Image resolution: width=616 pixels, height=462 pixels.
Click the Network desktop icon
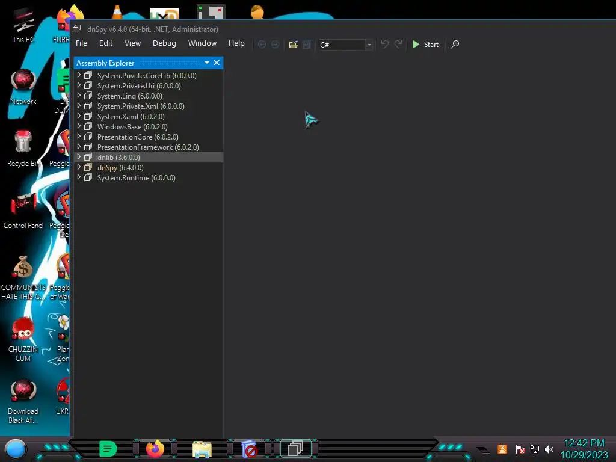(x=23, y=87)
